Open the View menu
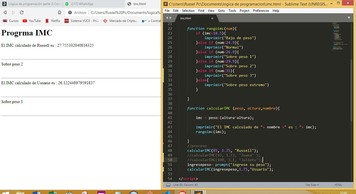This screenshot has height=194, width=356. (x=211, y=11)
